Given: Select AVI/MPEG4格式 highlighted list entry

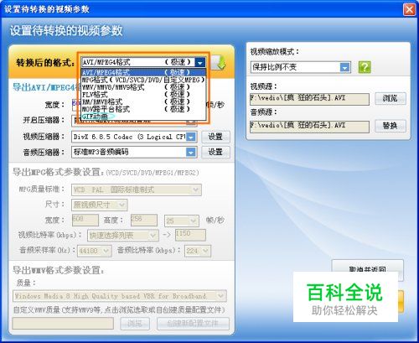Looking at the screenshot, I should (143, 72).
